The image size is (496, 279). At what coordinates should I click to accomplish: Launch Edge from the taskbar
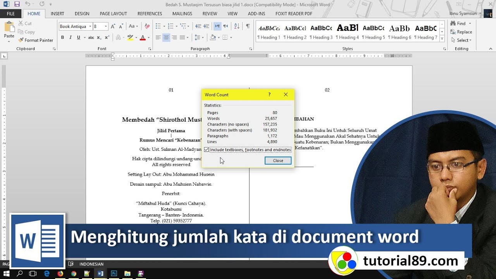(47, 273)
